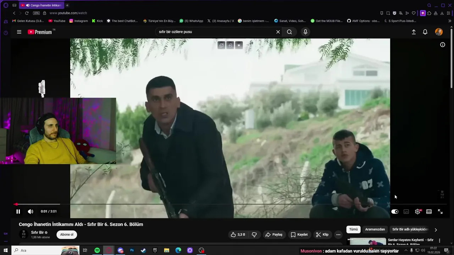Toggle subtitles/captions in player

click(406, 211)
